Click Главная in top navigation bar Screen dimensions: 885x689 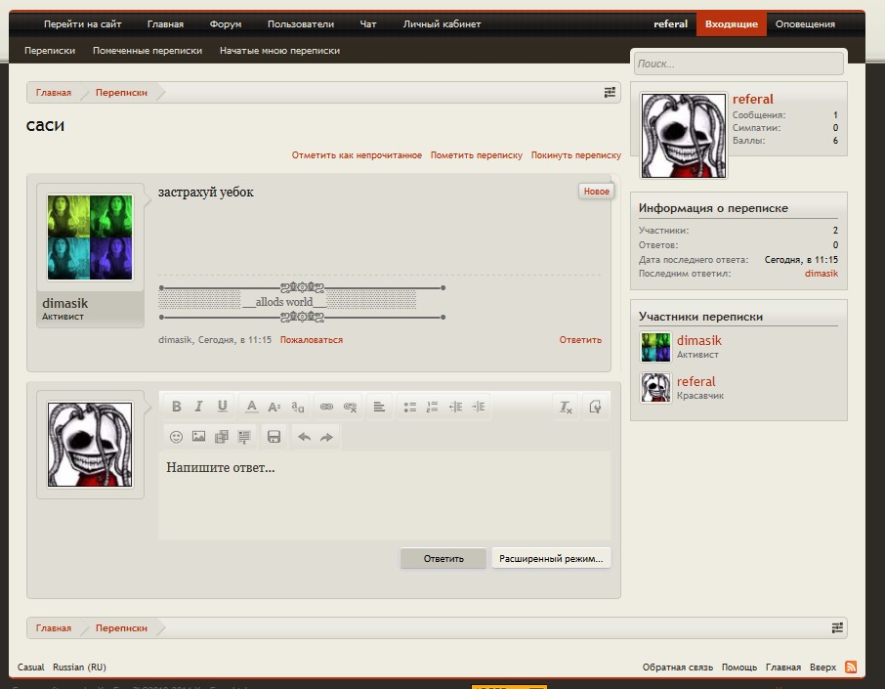(165, 23)
